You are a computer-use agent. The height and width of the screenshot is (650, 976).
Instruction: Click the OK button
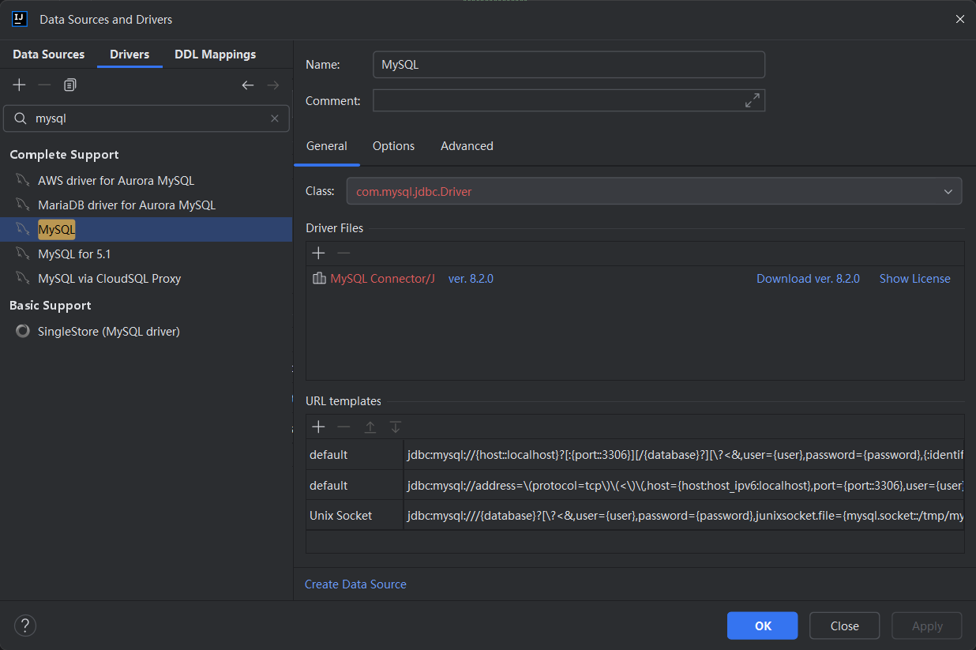[763, 626]
